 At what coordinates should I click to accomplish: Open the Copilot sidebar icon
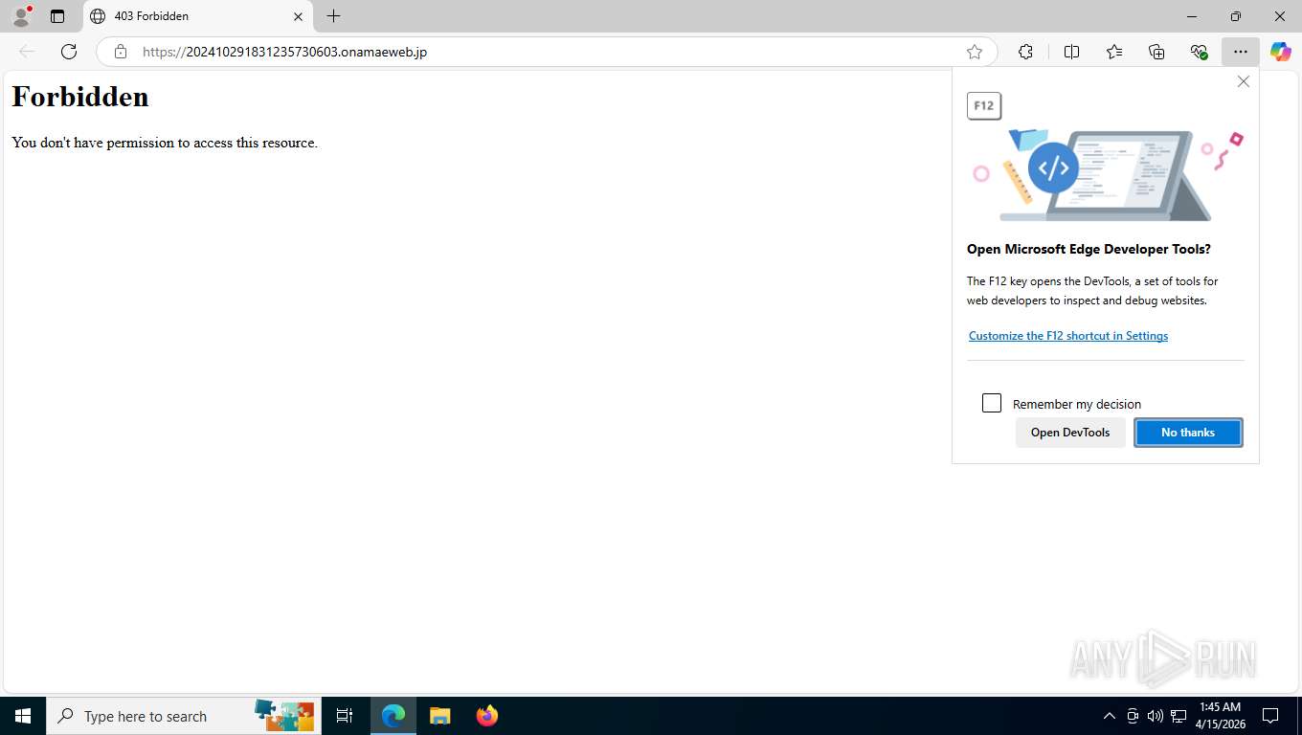(1281, 52)
